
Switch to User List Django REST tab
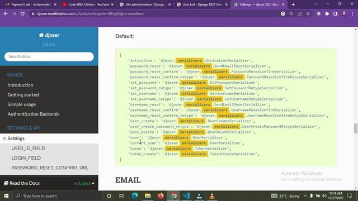coord(202,4)
